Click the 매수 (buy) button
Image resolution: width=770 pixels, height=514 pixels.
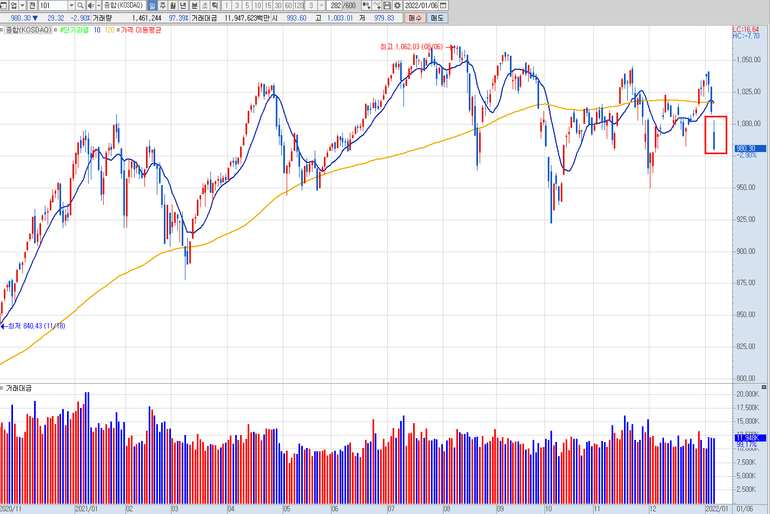point(415,18)
